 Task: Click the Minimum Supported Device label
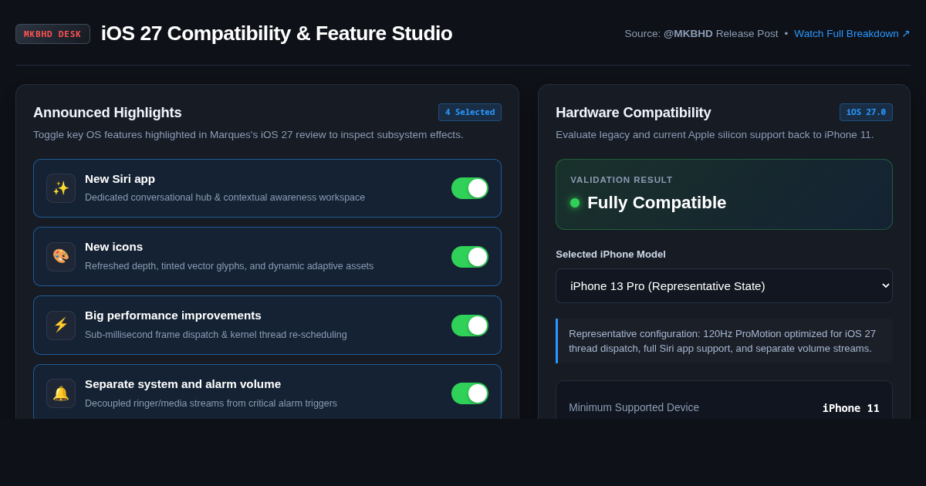[634, 407]
